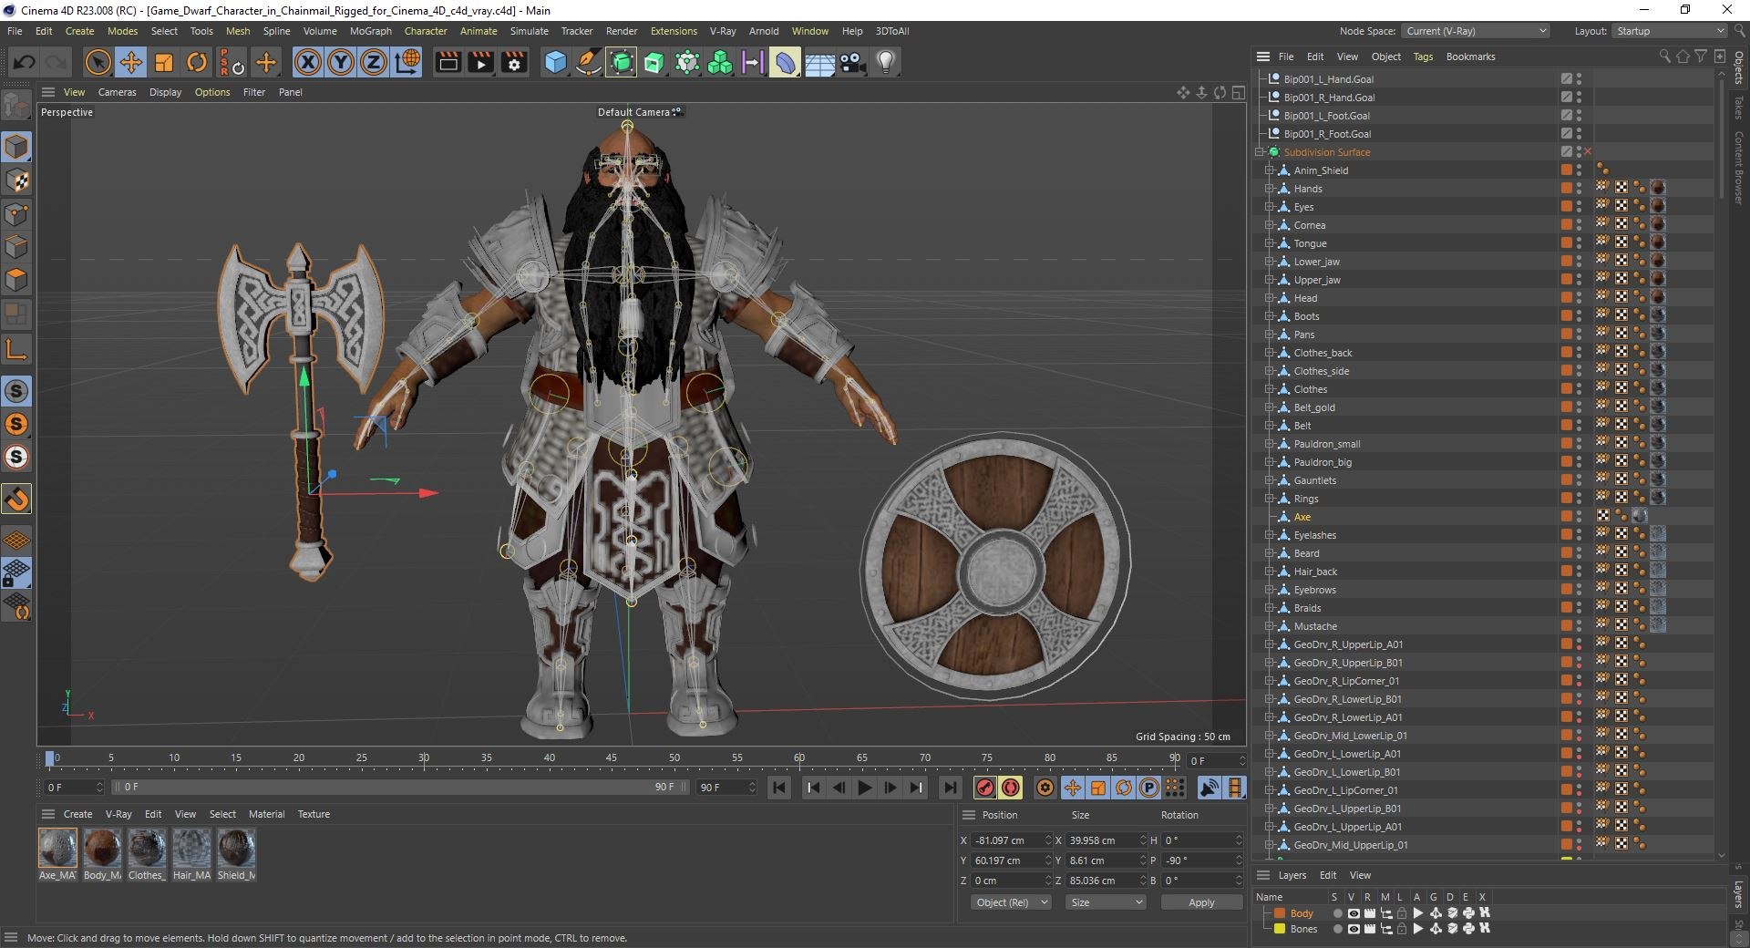Screen dimensions: 1750x948
Task: Go to start of animation
Action: [779, 788]
